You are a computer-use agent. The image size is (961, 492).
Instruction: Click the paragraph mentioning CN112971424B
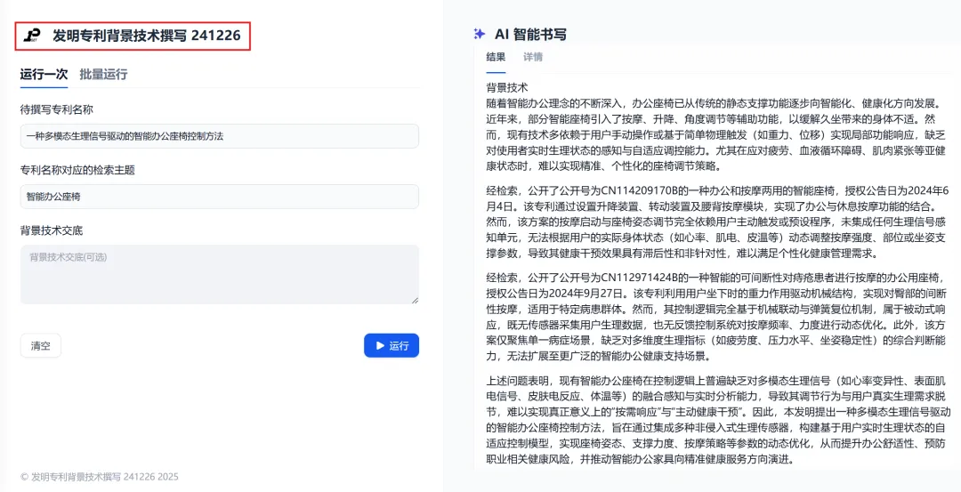click(718, 316)
